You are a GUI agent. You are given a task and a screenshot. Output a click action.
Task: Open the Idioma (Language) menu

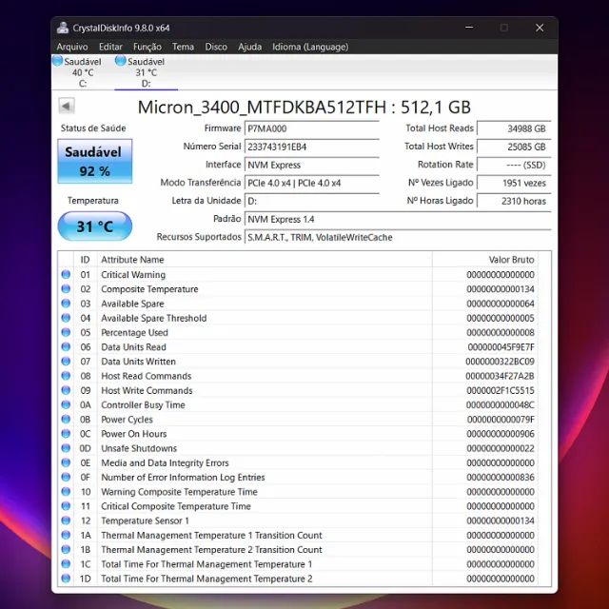(x=310, y=47)
